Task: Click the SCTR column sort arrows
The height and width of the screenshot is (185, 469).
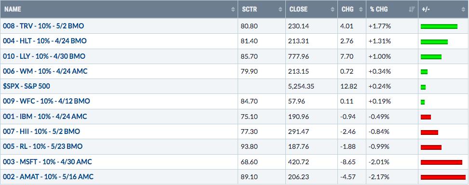Action: click(x=280, y=9)
